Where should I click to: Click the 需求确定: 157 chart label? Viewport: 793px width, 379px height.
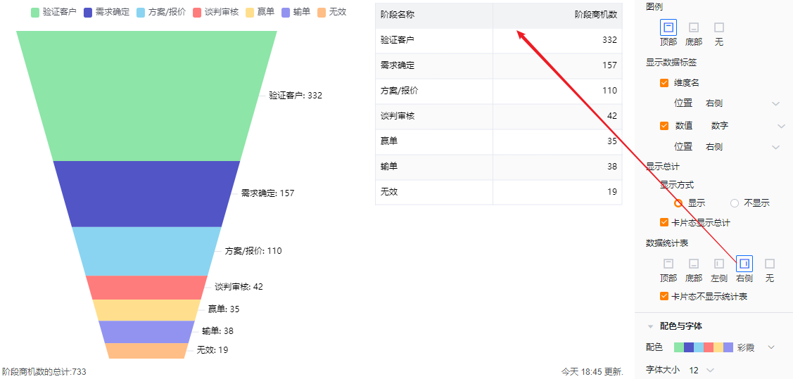tap(267, 193)
